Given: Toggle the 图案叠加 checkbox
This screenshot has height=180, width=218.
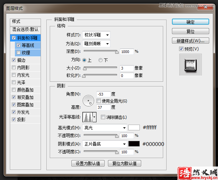Looking at the screenshot, I should click(14, 105).
